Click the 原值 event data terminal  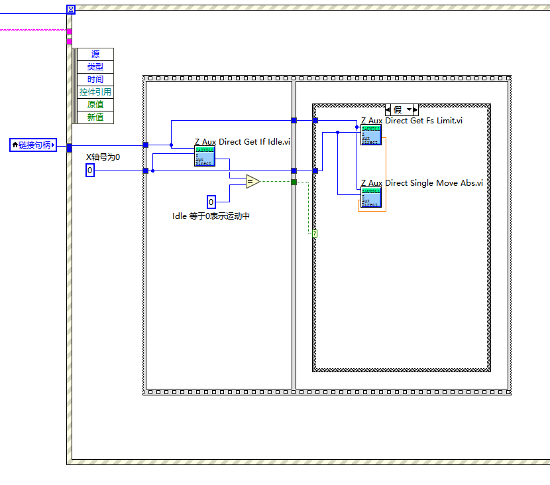(95, 104)
